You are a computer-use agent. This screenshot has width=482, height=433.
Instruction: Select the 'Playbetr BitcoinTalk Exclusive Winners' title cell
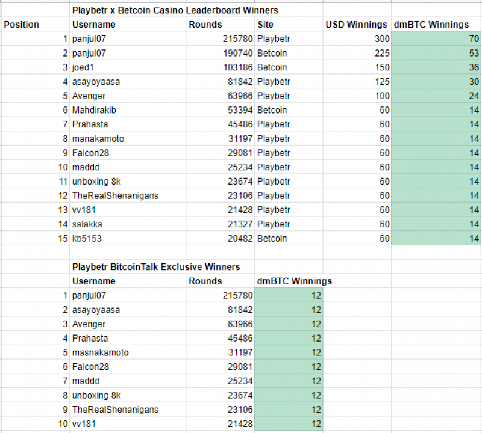[x=156, y=267]
